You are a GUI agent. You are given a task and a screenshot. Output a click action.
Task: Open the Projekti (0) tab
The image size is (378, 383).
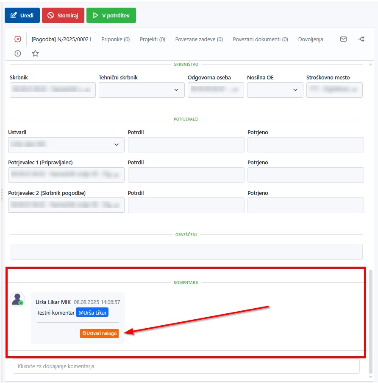point(152,39)
